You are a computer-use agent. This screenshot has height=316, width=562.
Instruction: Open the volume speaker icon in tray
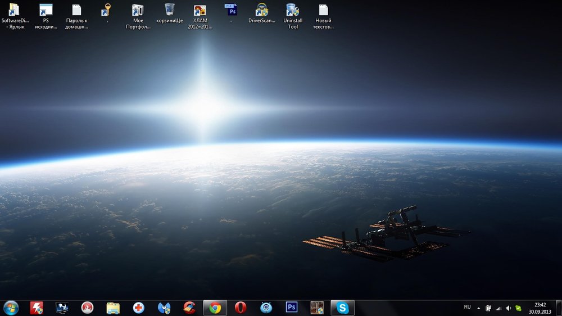coord(508,308)
